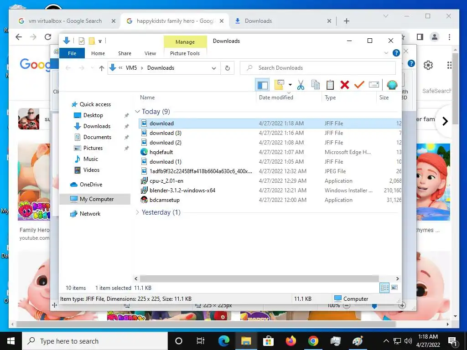
Task: Open Chrome menu three dots
Action: point(449,37)
